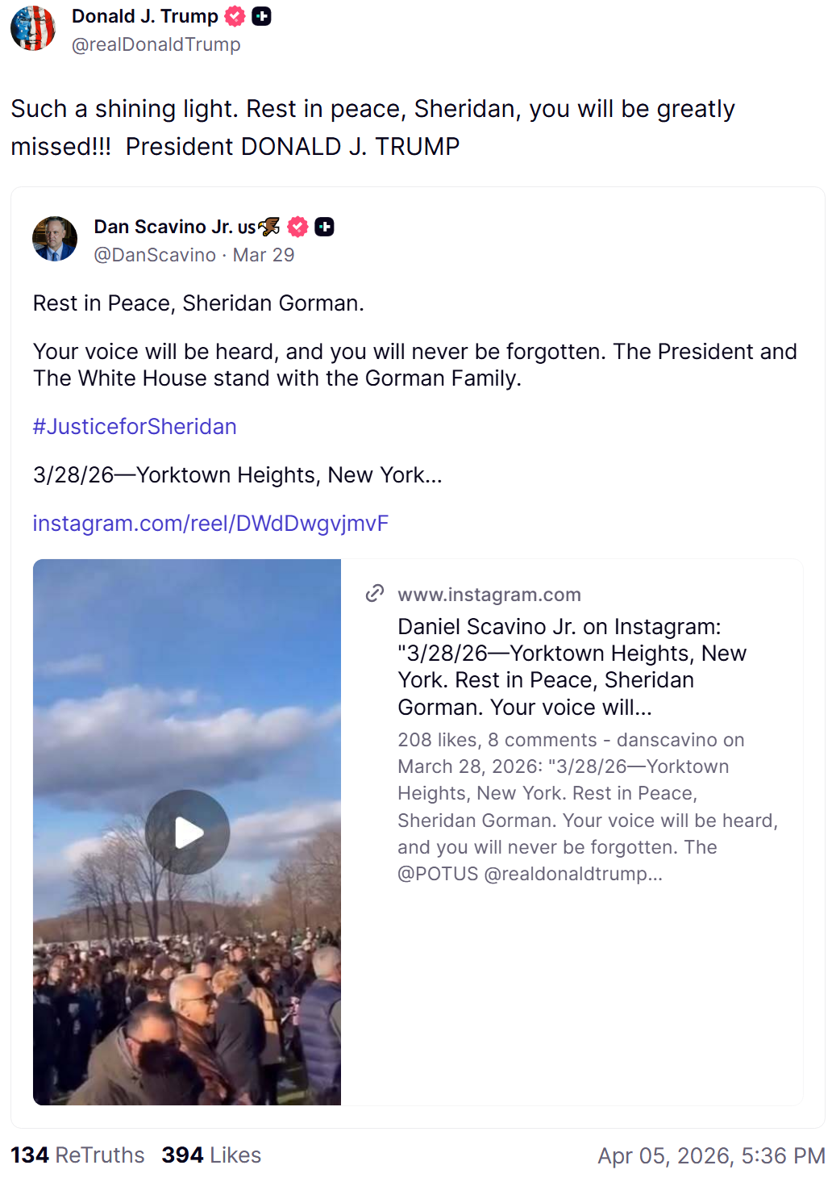Click the plus badge beside Dan Scavino's name
Screen dimensions: 832x1182
(x=324, y=228)
